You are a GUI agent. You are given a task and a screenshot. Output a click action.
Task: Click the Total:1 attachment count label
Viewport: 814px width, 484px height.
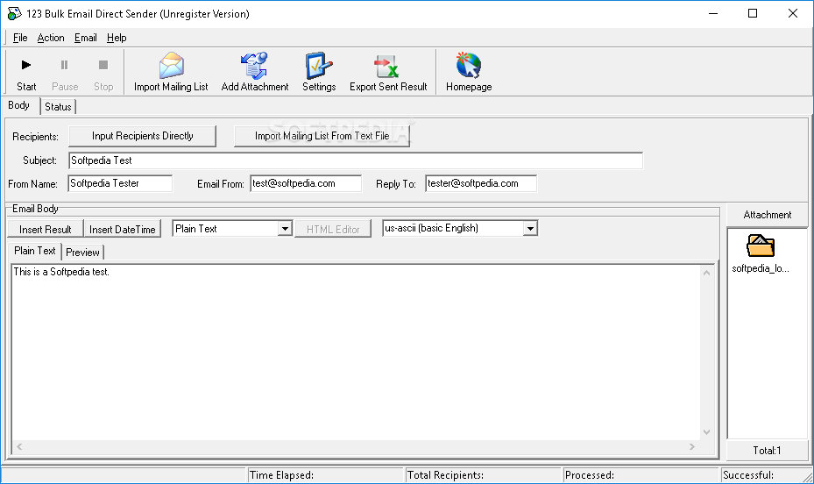click(767, 451)
